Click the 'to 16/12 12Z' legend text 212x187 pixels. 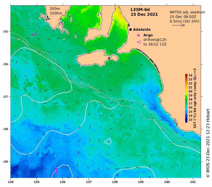pyautogui.click(x=155, y=44)
